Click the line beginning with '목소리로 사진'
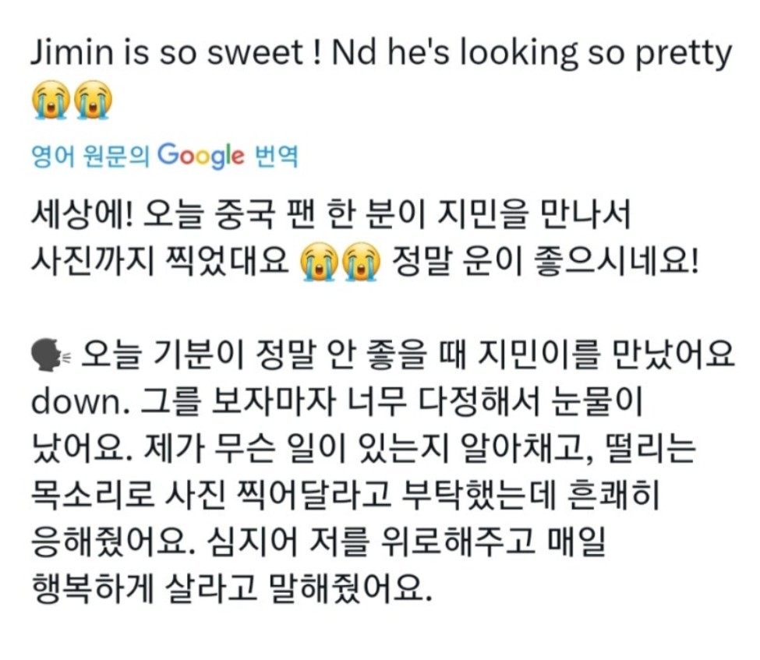 click(x=345, y=493)
